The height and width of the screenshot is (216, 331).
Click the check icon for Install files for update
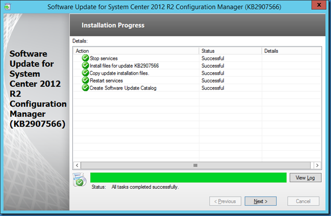pos(85,66)
